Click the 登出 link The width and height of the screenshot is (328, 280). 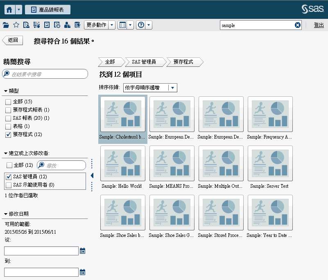(x=319, y=25)
